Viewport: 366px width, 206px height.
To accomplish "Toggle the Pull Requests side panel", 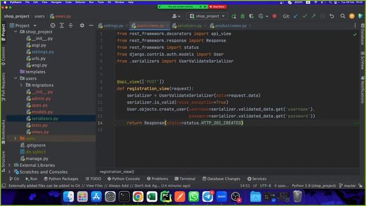I will (x=3, y=86).
